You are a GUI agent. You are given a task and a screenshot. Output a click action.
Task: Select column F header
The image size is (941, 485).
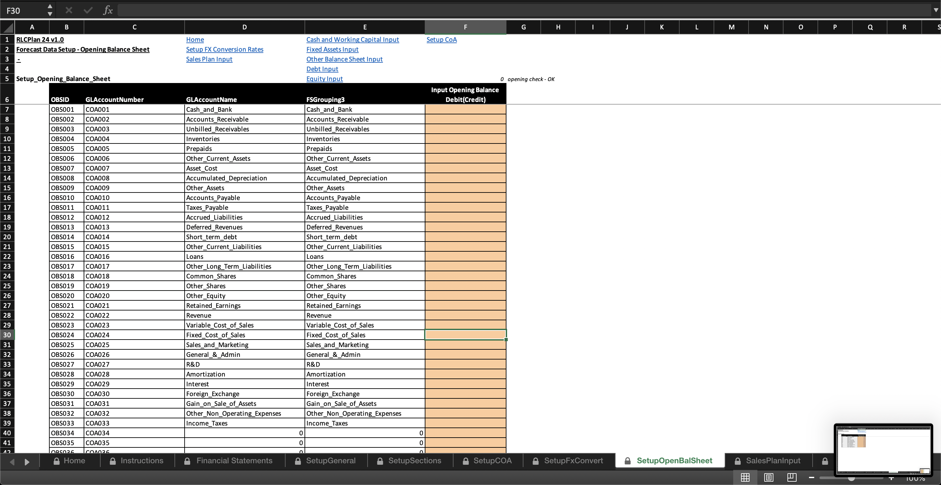[x=465, y=27]
